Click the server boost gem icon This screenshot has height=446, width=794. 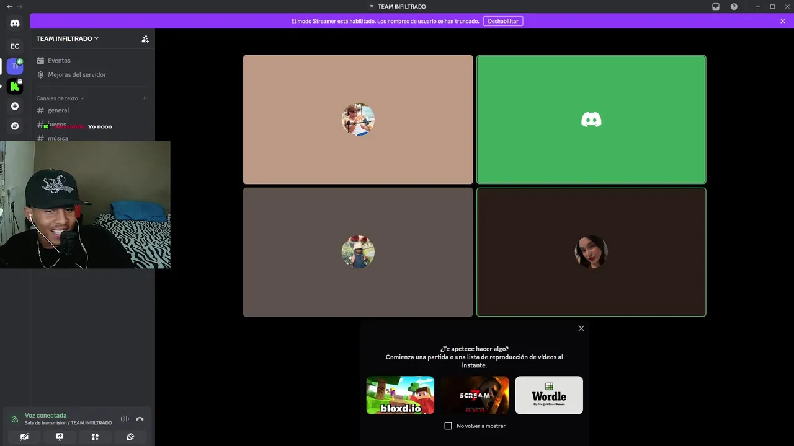40,74
